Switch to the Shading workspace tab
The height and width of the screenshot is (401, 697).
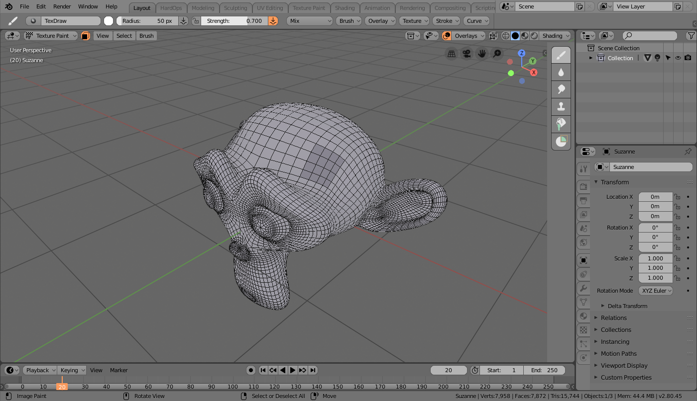[x=345, y=8]
